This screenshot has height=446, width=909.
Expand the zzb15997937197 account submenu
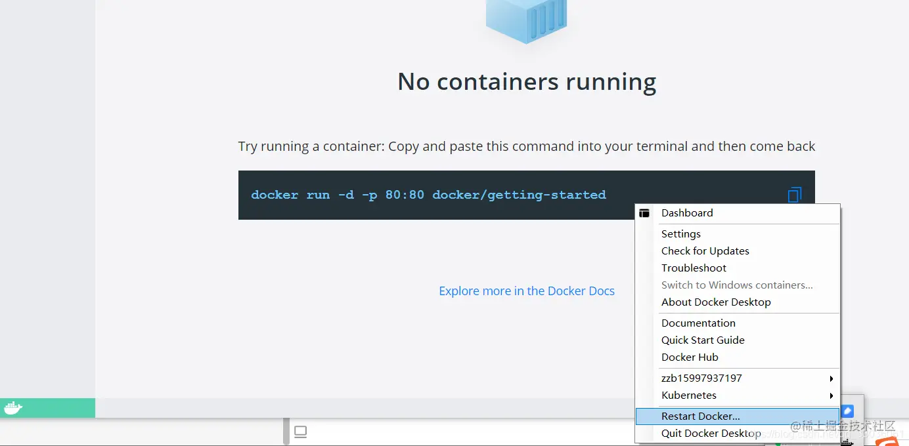coord(738,378)
